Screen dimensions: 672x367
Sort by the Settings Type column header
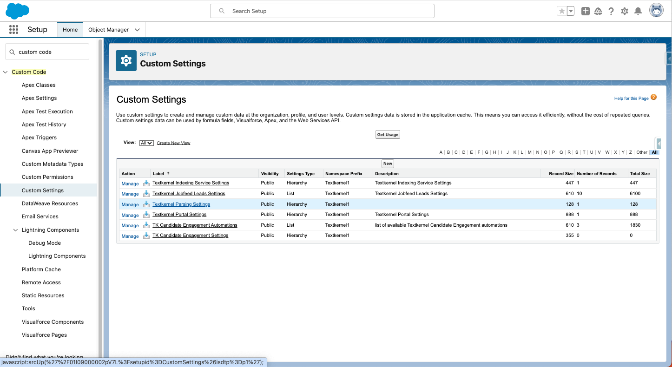(301, 174)
